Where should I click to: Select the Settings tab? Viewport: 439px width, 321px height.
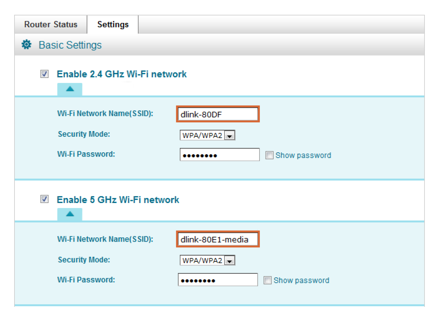tap(113, 24)
